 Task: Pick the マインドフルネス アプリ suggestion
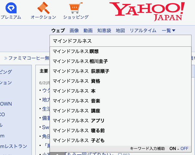tap(79, 121)
